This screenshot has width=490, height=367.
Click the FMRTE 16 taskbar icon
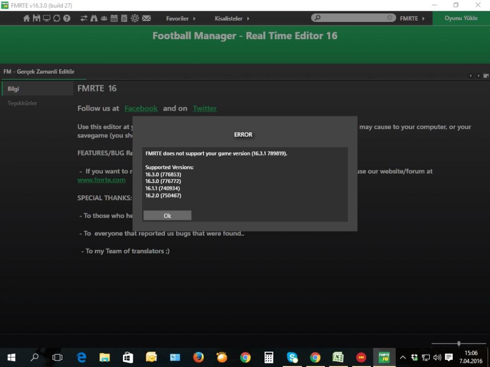tap(384, 357)
